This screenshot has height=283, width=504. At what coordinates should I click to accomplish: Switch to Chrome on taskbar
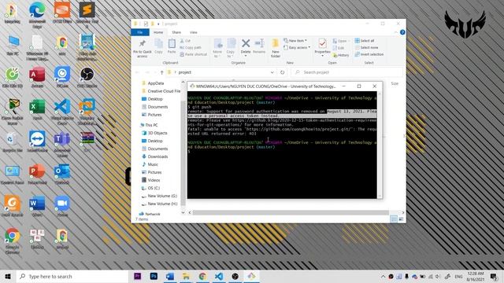tap(202, 276)
